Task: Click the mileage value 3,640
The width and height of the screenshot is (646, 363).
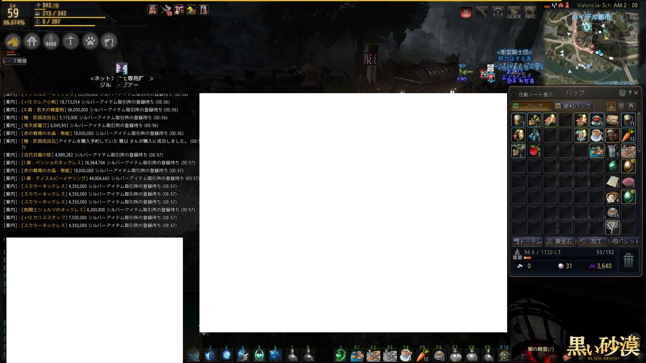Action: click(604, 266)
